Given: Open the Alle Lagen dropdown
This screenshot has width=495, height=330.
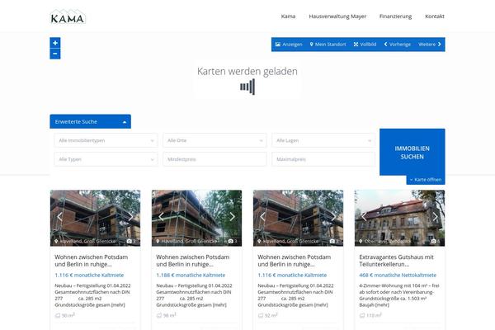Looking at the screenshot, I should pos(323,140).
